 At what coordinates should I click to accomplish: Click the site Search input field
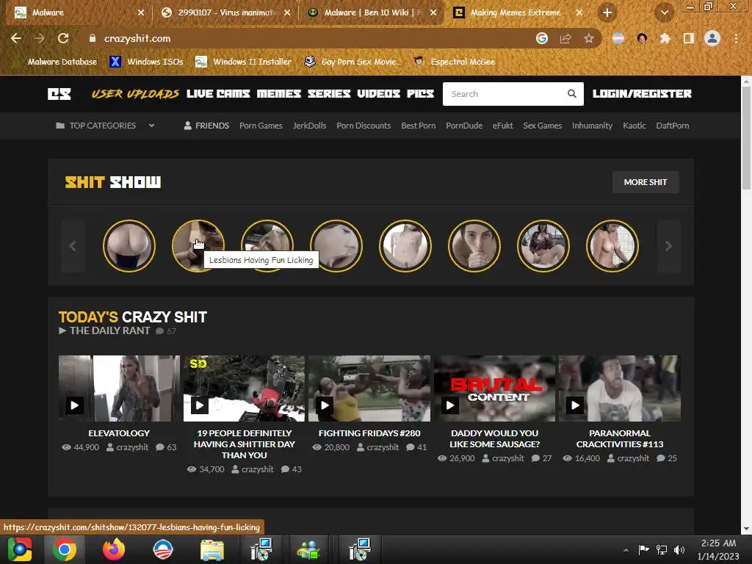pyautogui.click(x=505, y=93)
